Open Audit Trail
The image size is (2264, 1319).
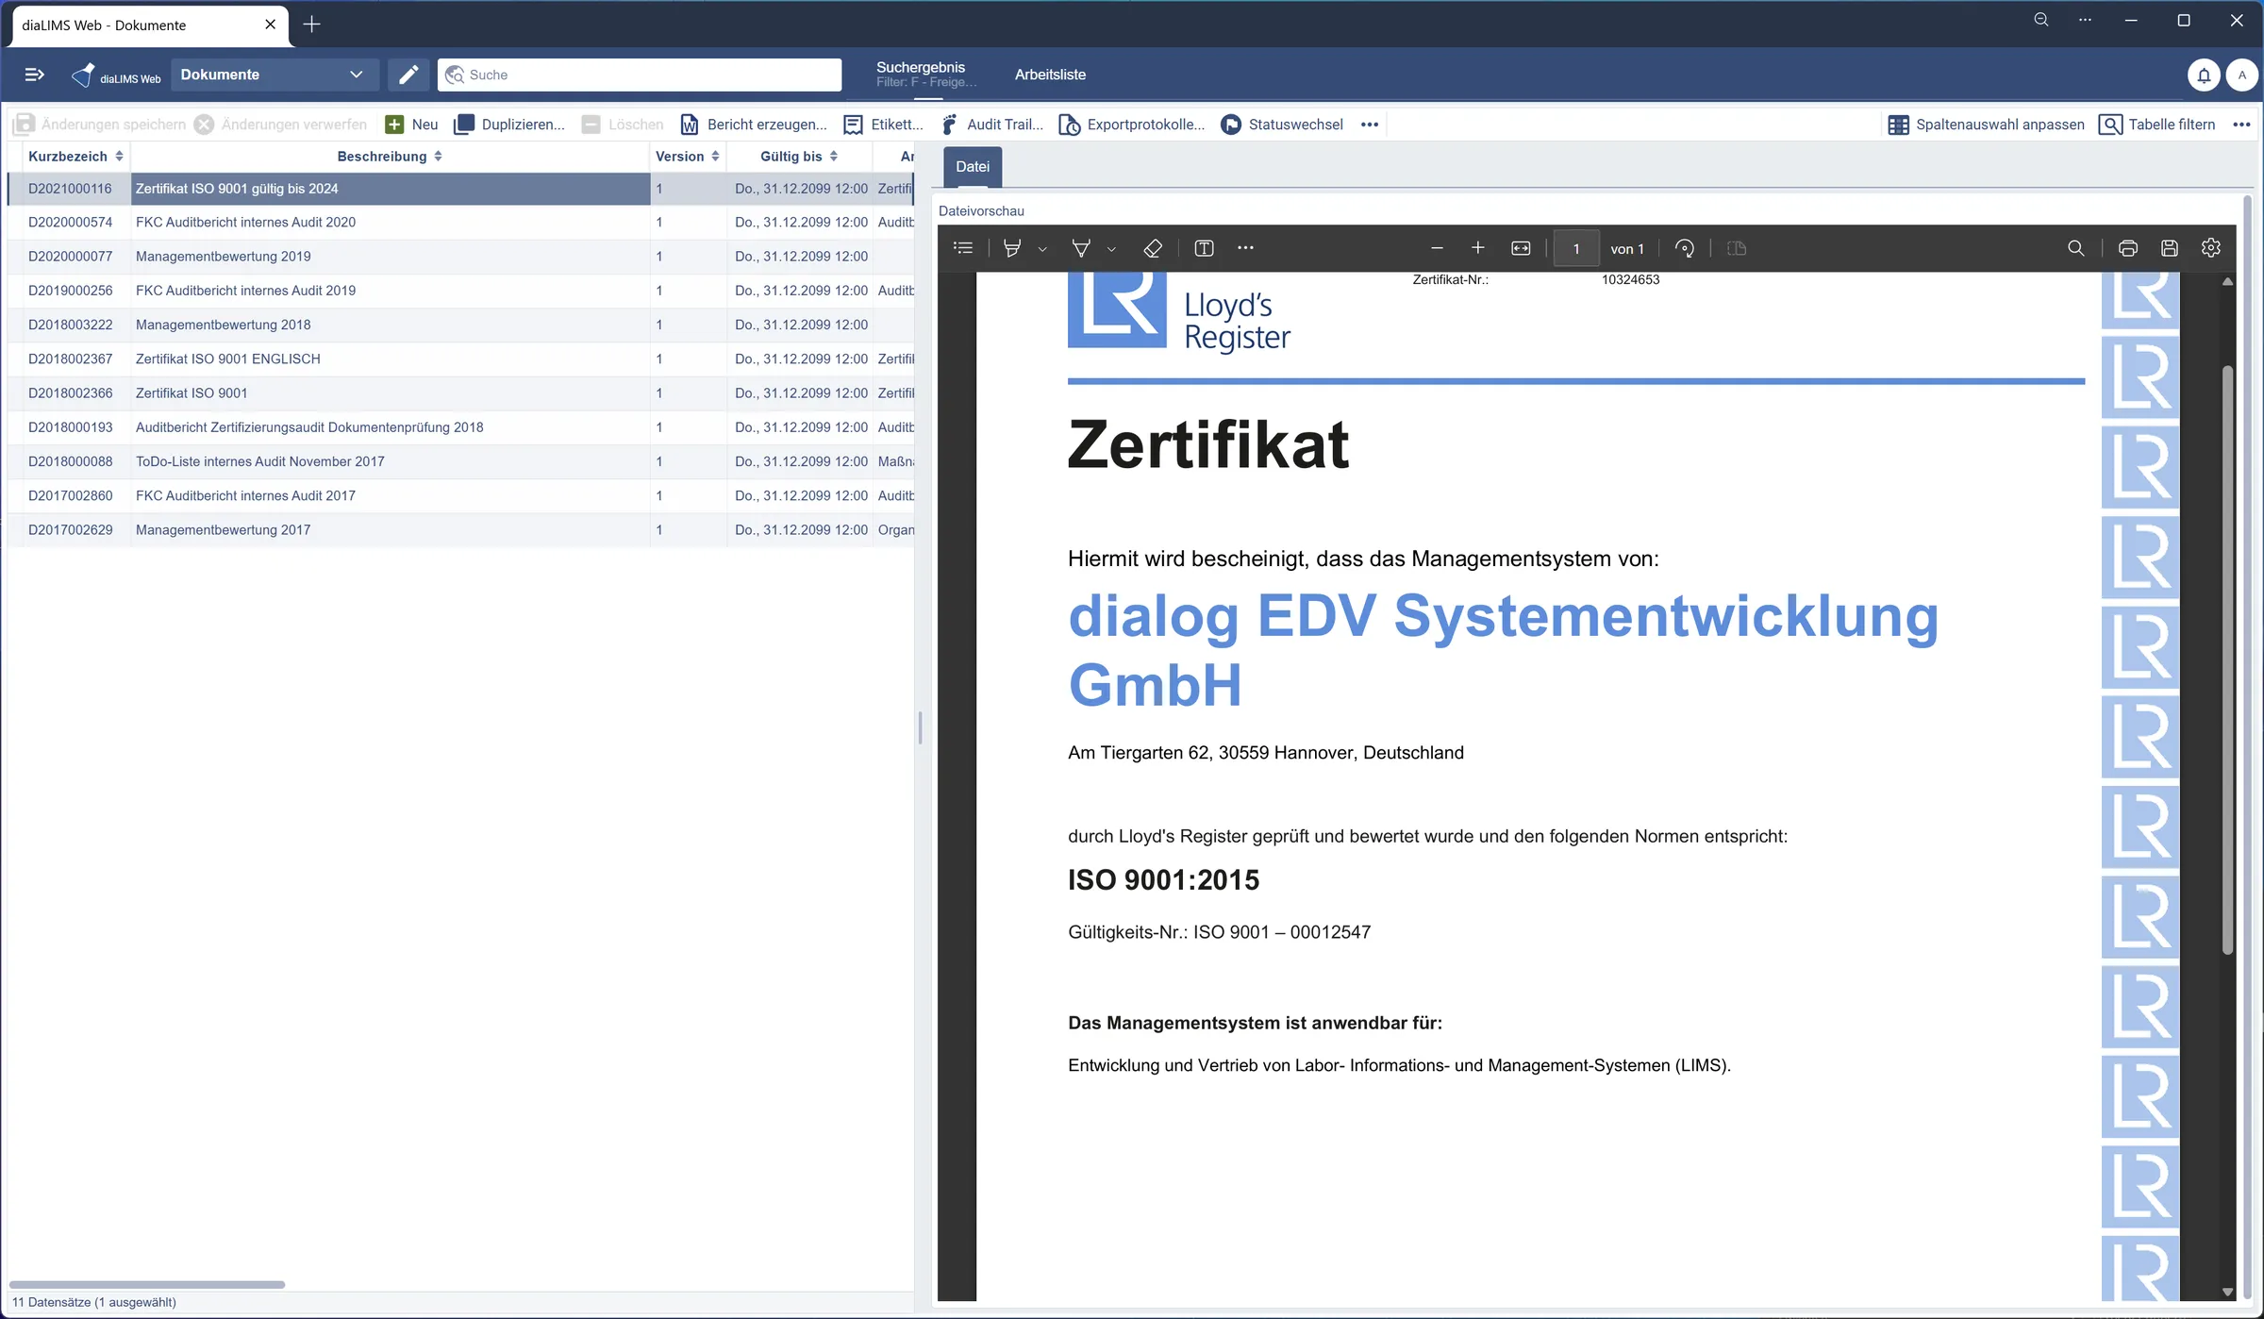[992, 125]
